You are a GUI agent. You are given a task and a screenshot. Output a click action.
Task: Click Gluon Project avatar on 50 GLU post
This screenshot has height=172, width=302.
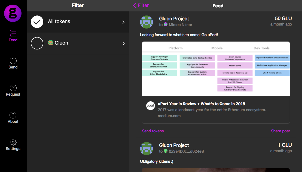(147, 22)
